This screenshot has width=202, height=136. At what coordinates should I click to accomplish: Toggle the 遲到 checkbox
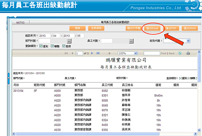pyautogui.click(x=41, y=46)
